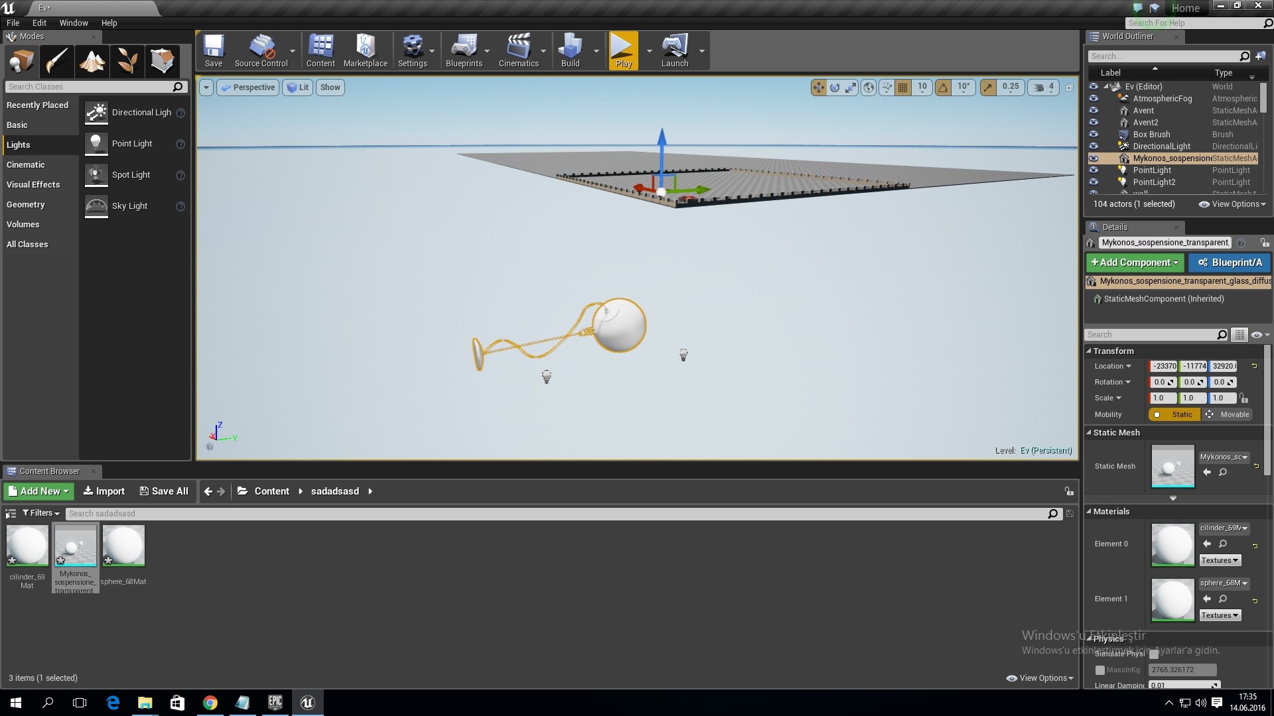Select the translate gizmo tool in viewport
Image resolution: width=1274 pixels, height=716 pixels.
tap(818, 87)
